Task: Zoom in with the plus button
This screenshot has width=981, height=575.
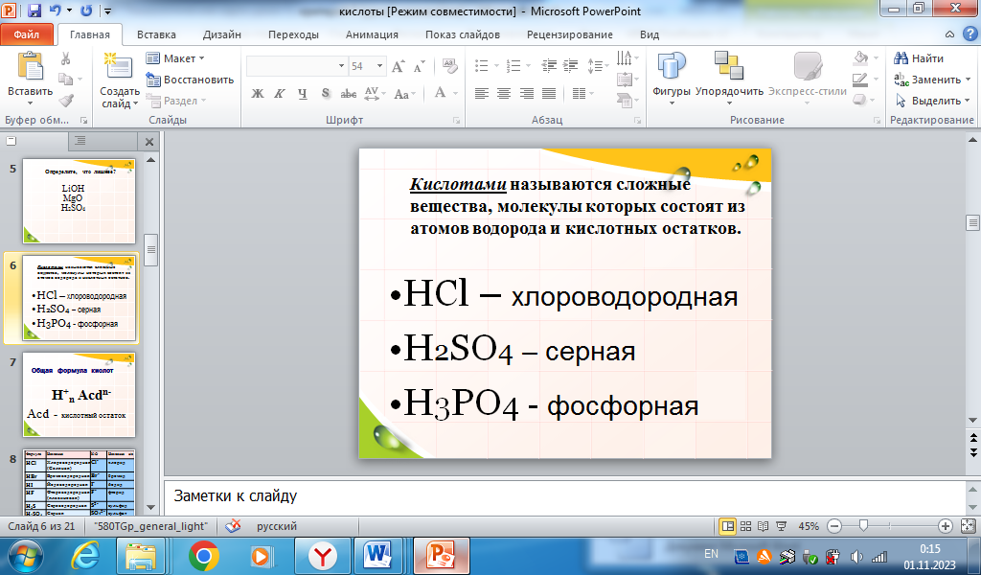Action: [x=946, y=526]
